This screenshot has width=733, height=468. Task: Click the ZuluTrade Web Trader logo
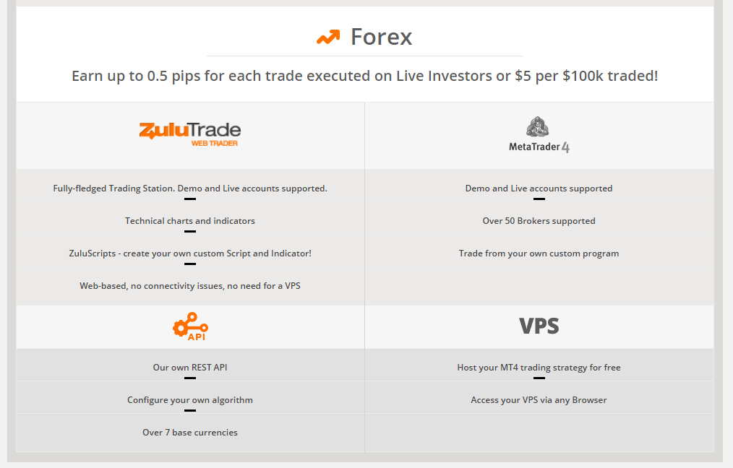(190, 134)
